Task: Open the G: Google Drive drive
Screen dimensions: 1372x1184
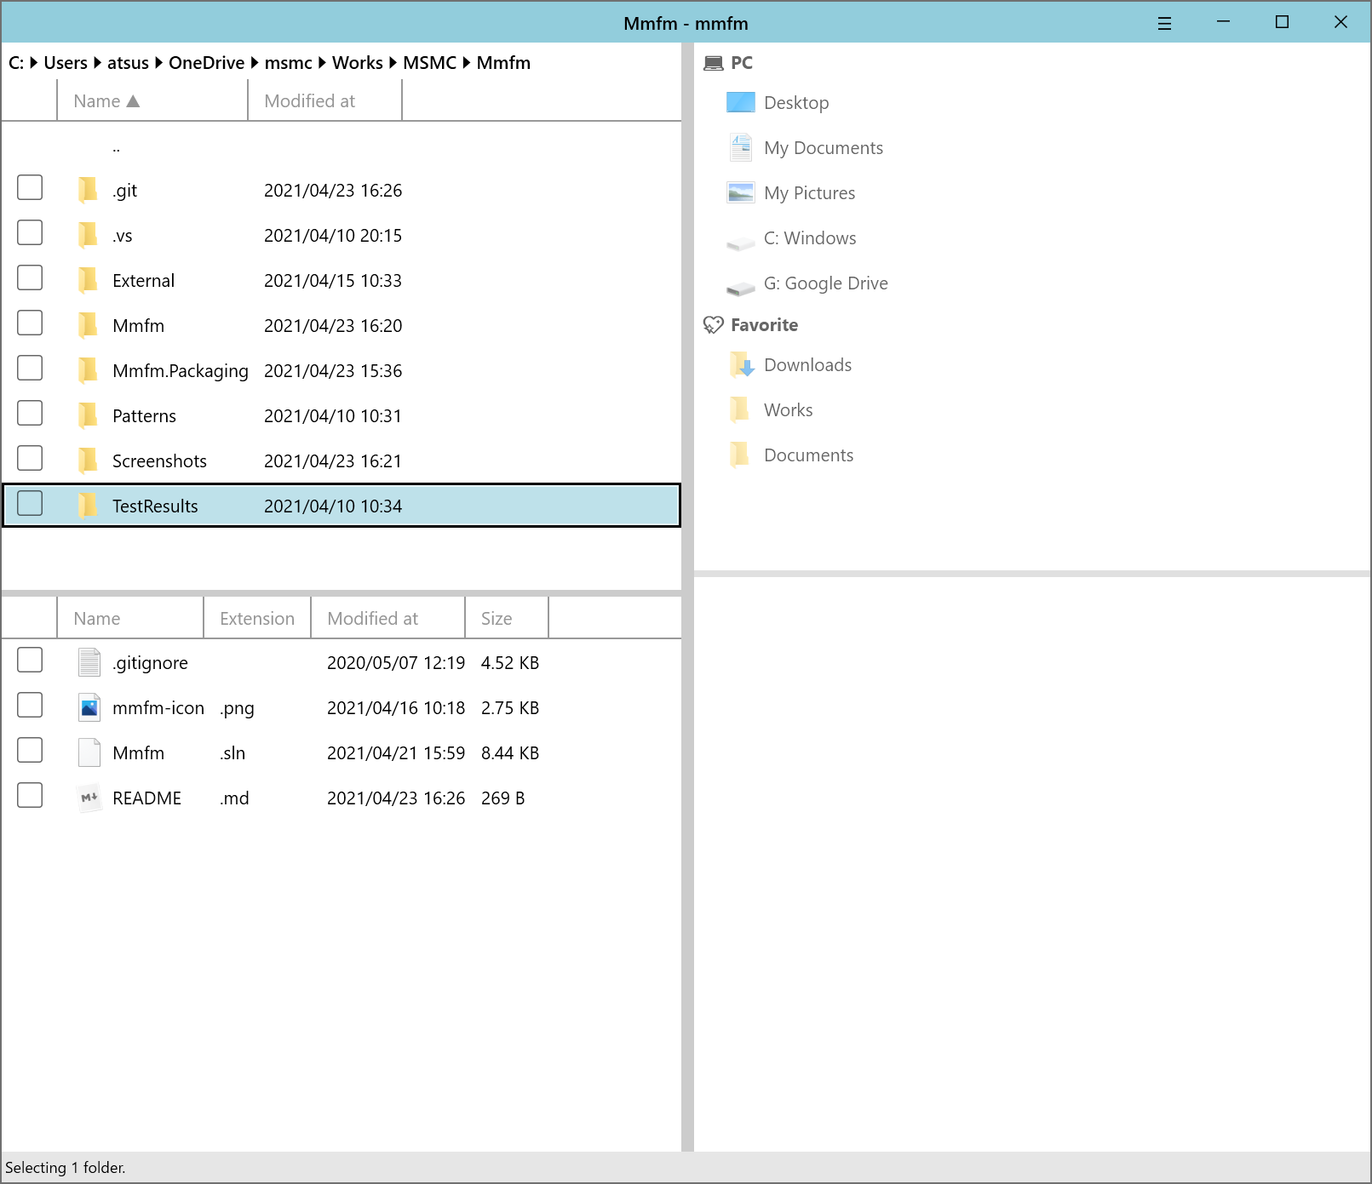Action: click(x=824, y=283)
